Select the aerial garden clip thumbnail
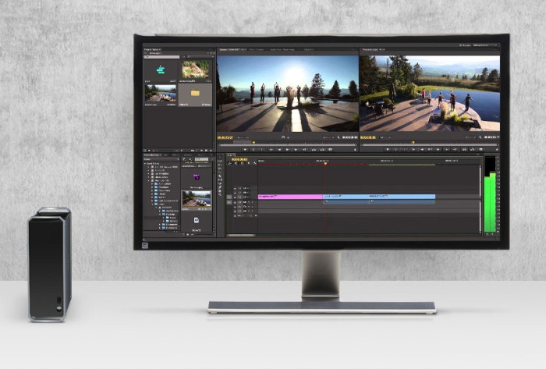Image resolution: width=546 pixels, height=369 pixels. (x=195, y=69)
